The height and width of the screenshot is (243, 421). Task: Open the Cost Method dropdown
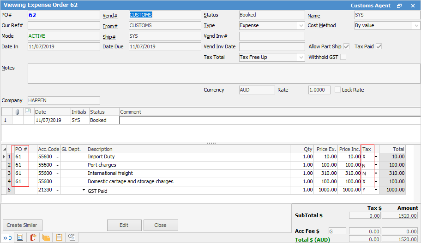(x=416, y=26)
